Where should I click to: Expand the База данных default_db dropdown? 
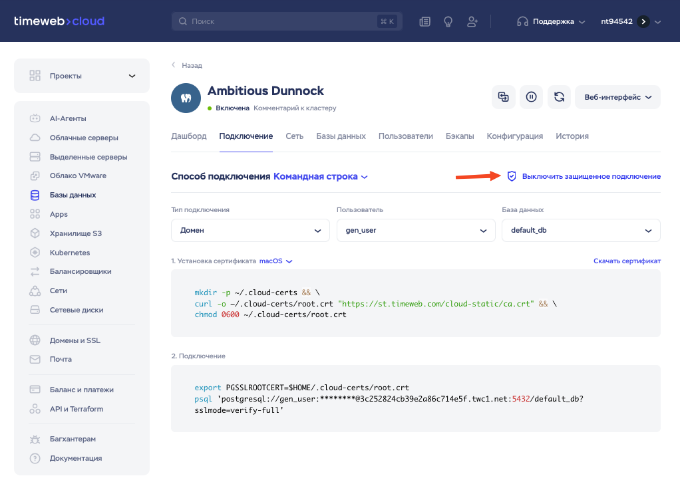pyautogui.click(x=580, y=230)
